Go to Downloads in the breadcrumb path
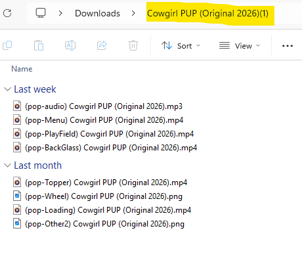The width and height of the screenshot is (302, 262). click(x=97, y=13)
